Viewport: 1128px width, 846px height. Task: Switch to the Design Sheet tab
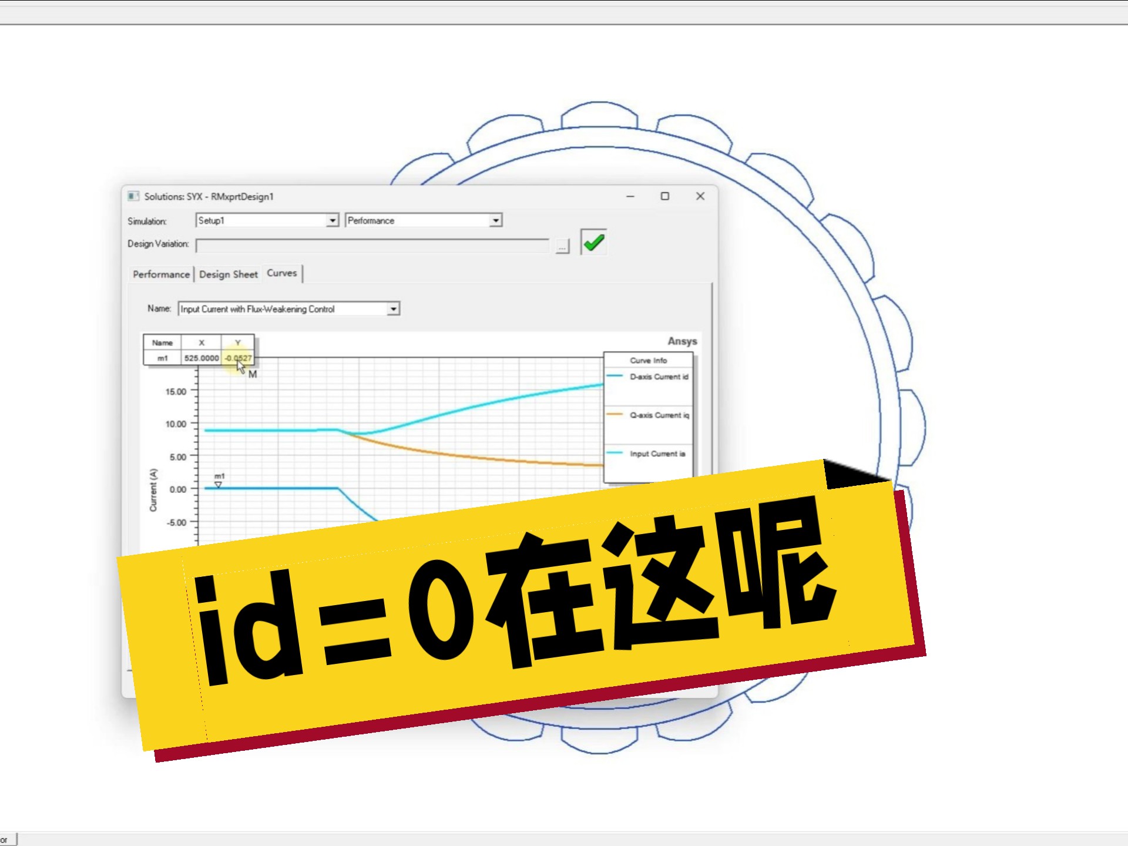[x=228, y=274]
